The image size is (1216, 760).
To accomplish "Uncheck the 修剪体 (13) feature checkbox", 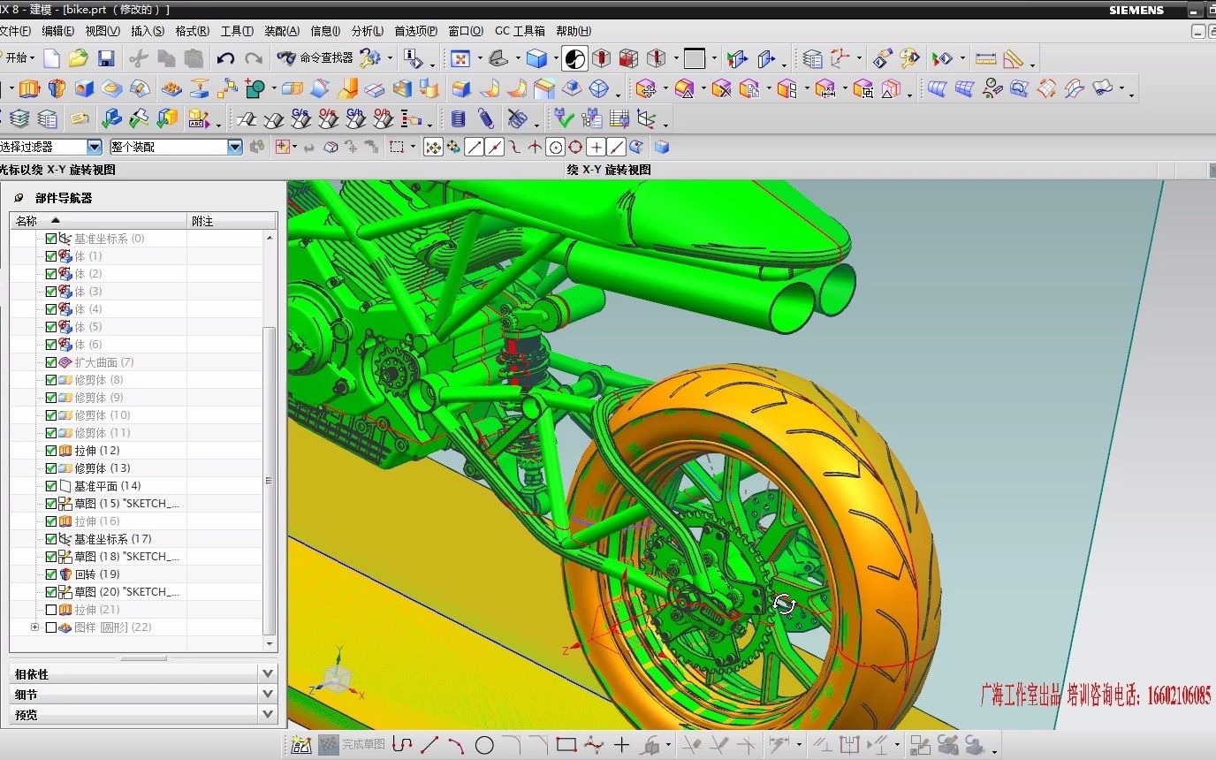I will [x=51, y=468].
